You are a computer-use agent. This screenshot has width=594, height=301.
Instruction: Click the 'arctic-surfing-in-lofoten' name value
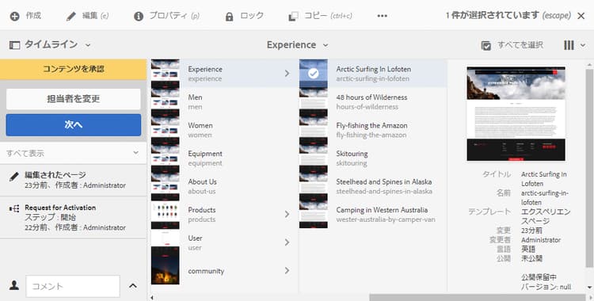(545, 197)
